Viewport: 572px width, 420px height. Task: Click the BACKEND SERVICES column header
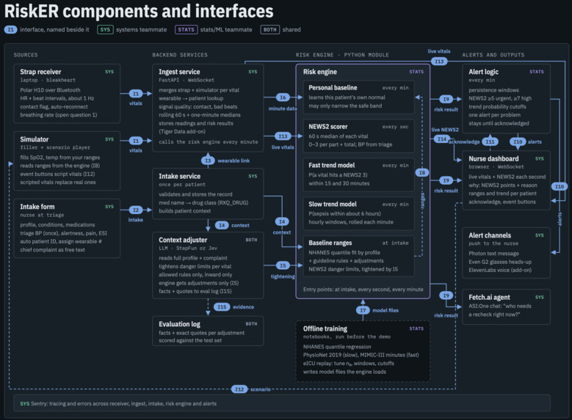point(180,55)
